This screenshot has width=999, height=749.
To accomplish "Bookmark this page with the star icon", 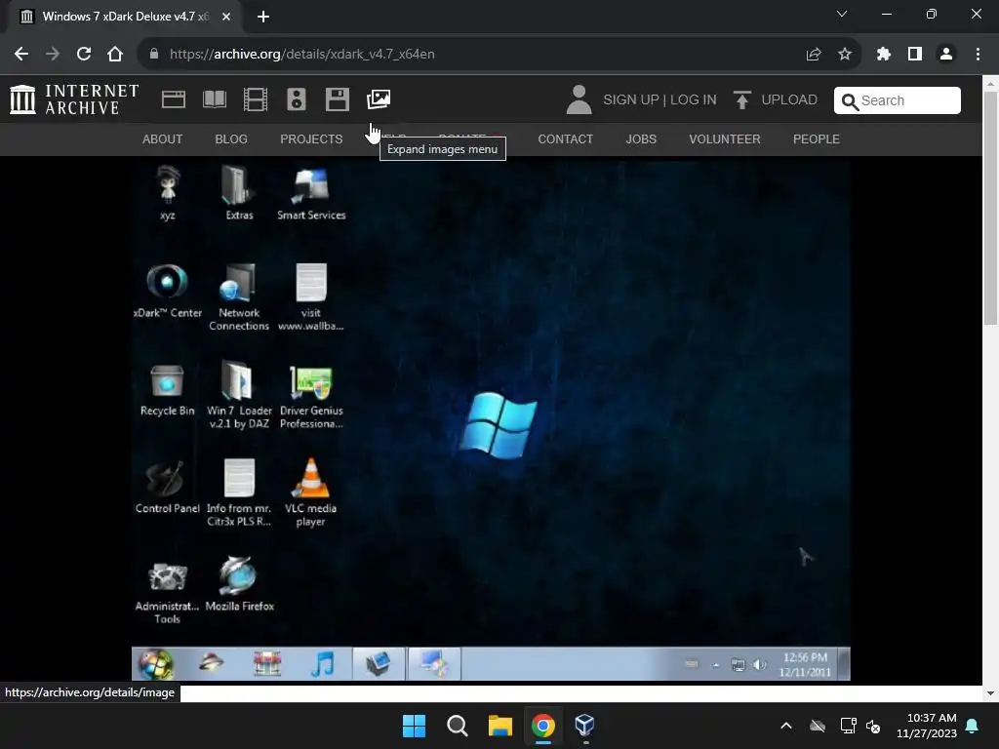I will point(845,55).
